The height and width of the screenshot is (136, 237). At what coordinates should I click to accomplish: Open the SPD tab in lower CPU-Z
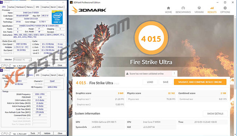pos(38,75)
